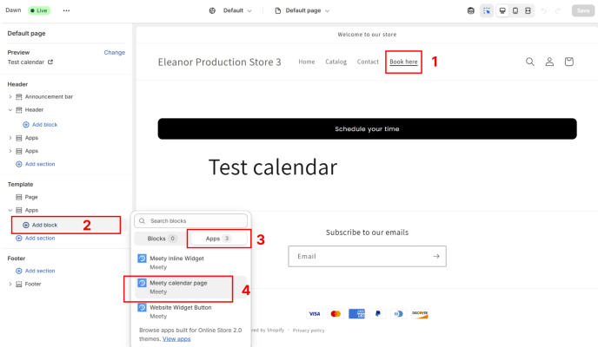This screenshot has height=347, width=598.
Task: Switch to the Apps tab
Action: click(218, 239)
